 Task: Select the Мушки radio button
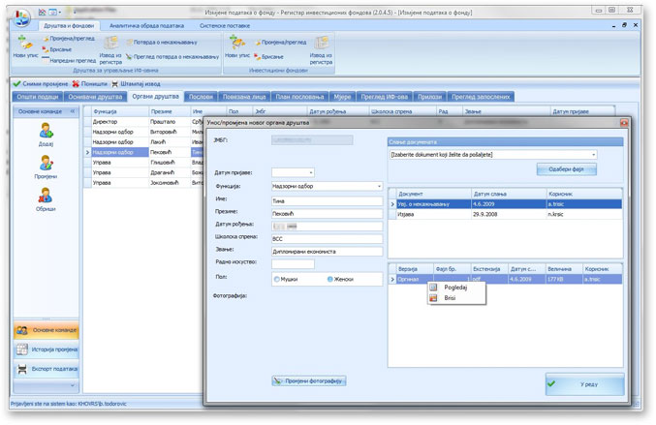point(277,279)
